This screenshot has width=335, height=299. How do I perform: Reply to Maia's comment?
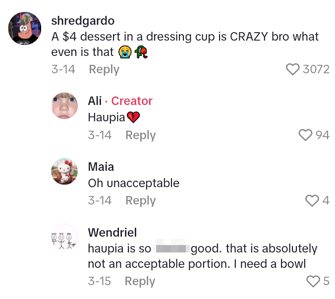click(x=140, y=200)
